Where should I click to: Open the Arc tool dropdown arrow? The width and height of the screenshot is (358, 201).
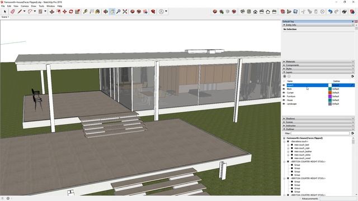35,11
